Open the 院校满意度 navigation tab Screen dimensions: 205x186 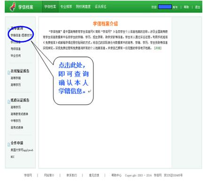pos(83,7)
